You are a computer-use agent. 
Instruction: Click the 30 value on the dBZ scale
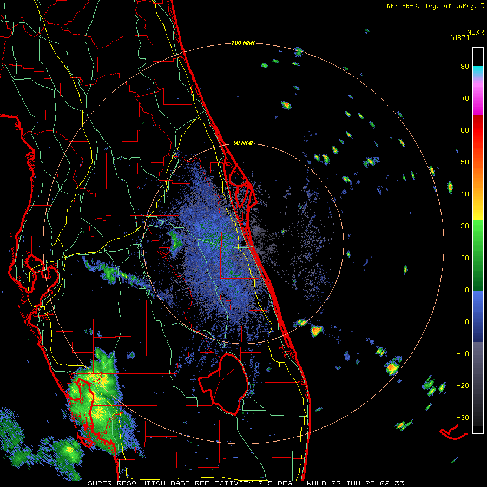click(x=465, y=226)
